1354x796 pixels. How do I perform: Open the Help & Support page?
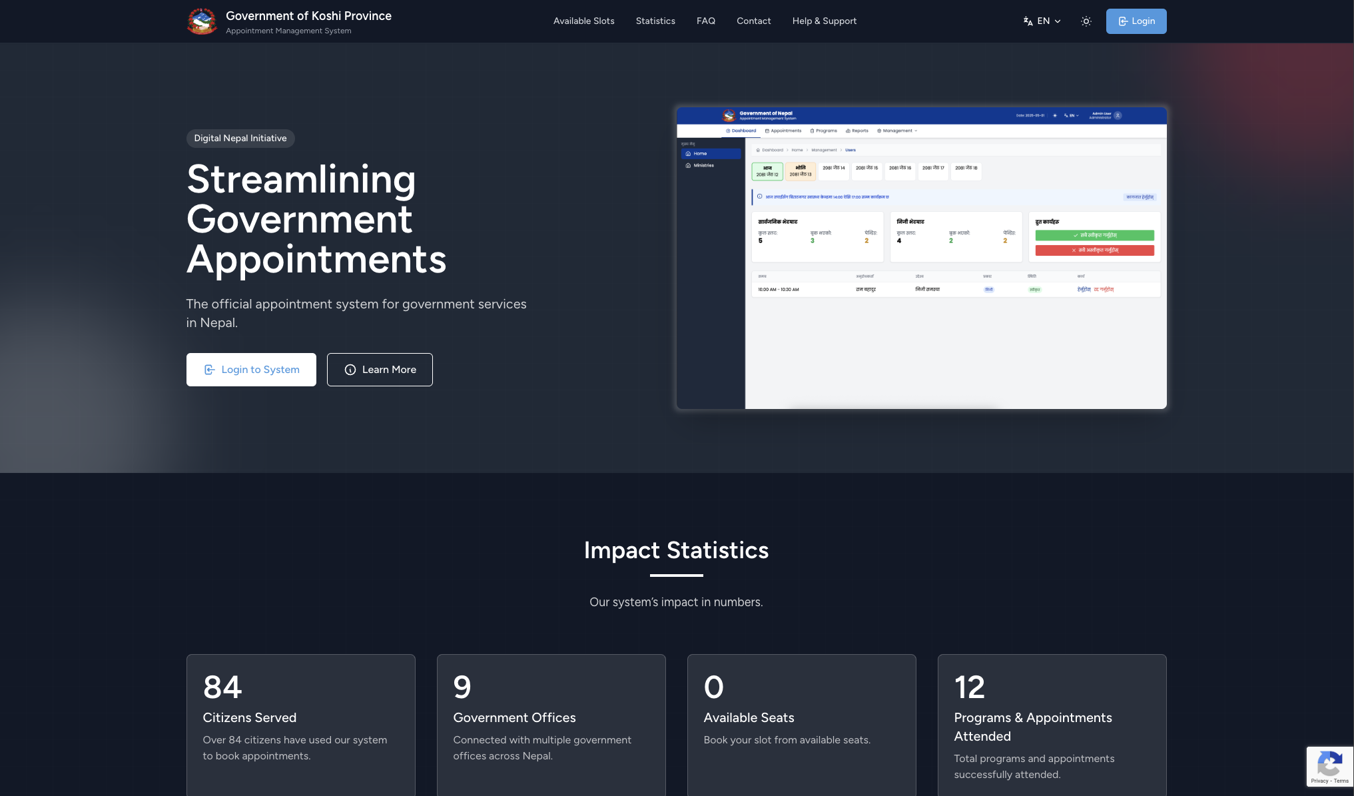coord(824,21)
